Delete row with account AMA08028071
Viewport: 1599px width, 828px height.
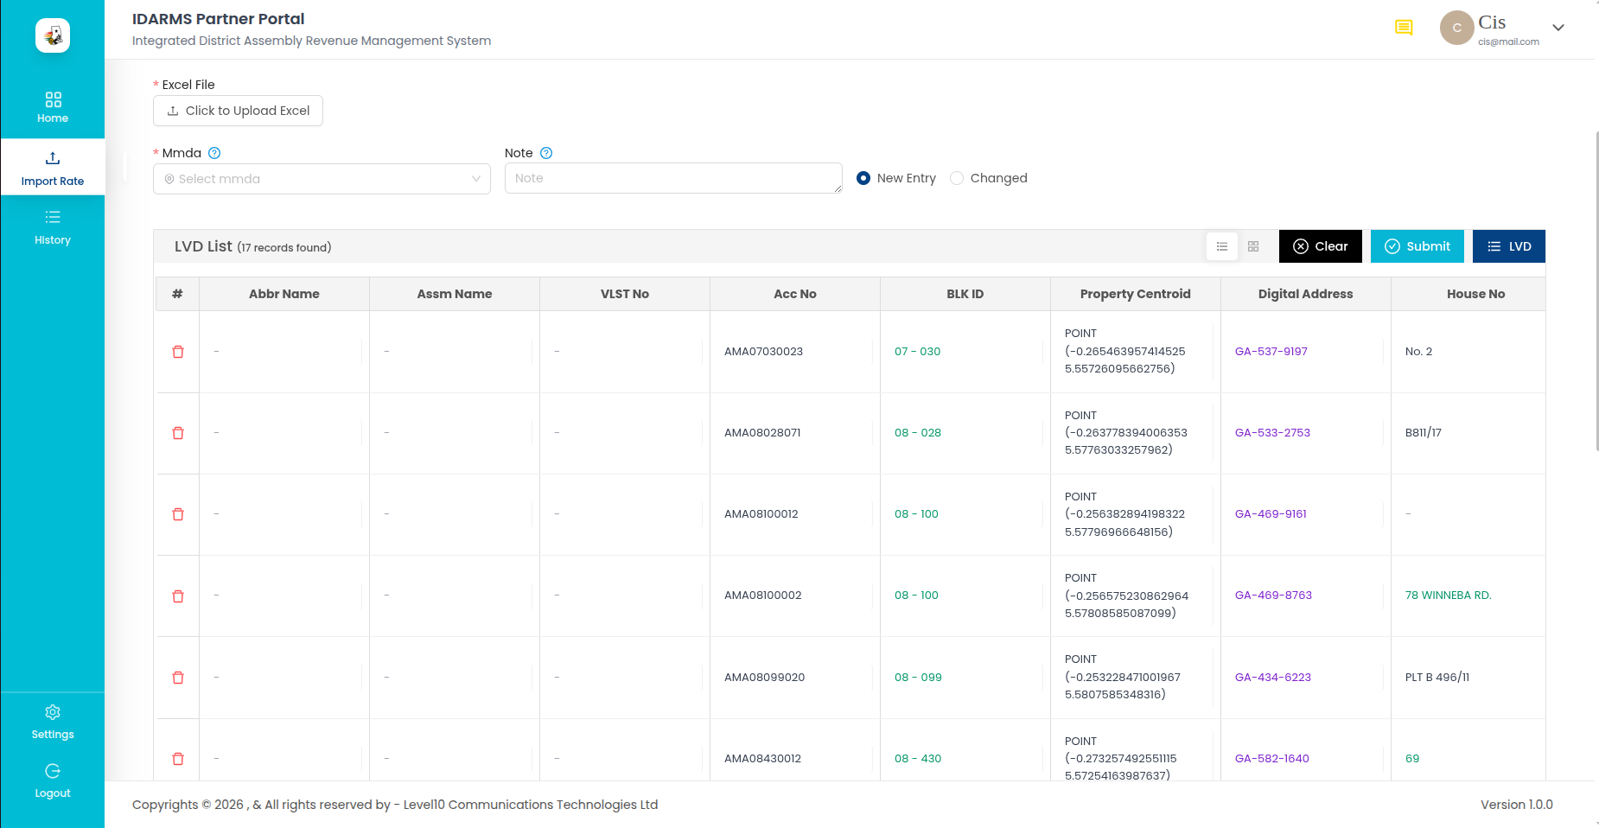coord(178,433)
